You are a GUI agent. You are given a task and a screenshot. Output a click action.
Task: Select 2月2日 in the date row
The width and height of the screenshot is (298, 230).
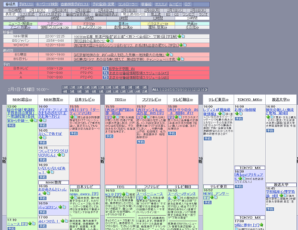click(60, 10)
